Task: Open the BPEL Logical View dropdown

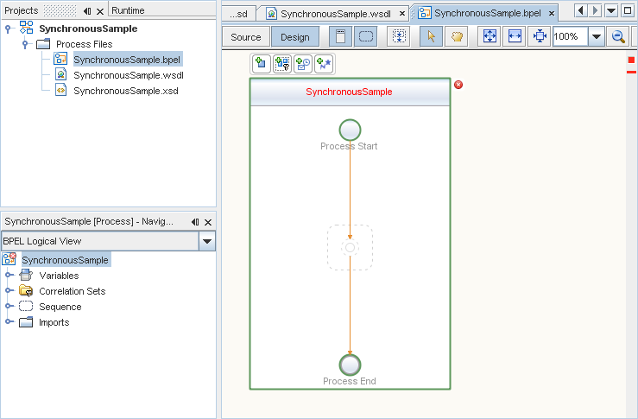Action: click(x=206, y=242)
